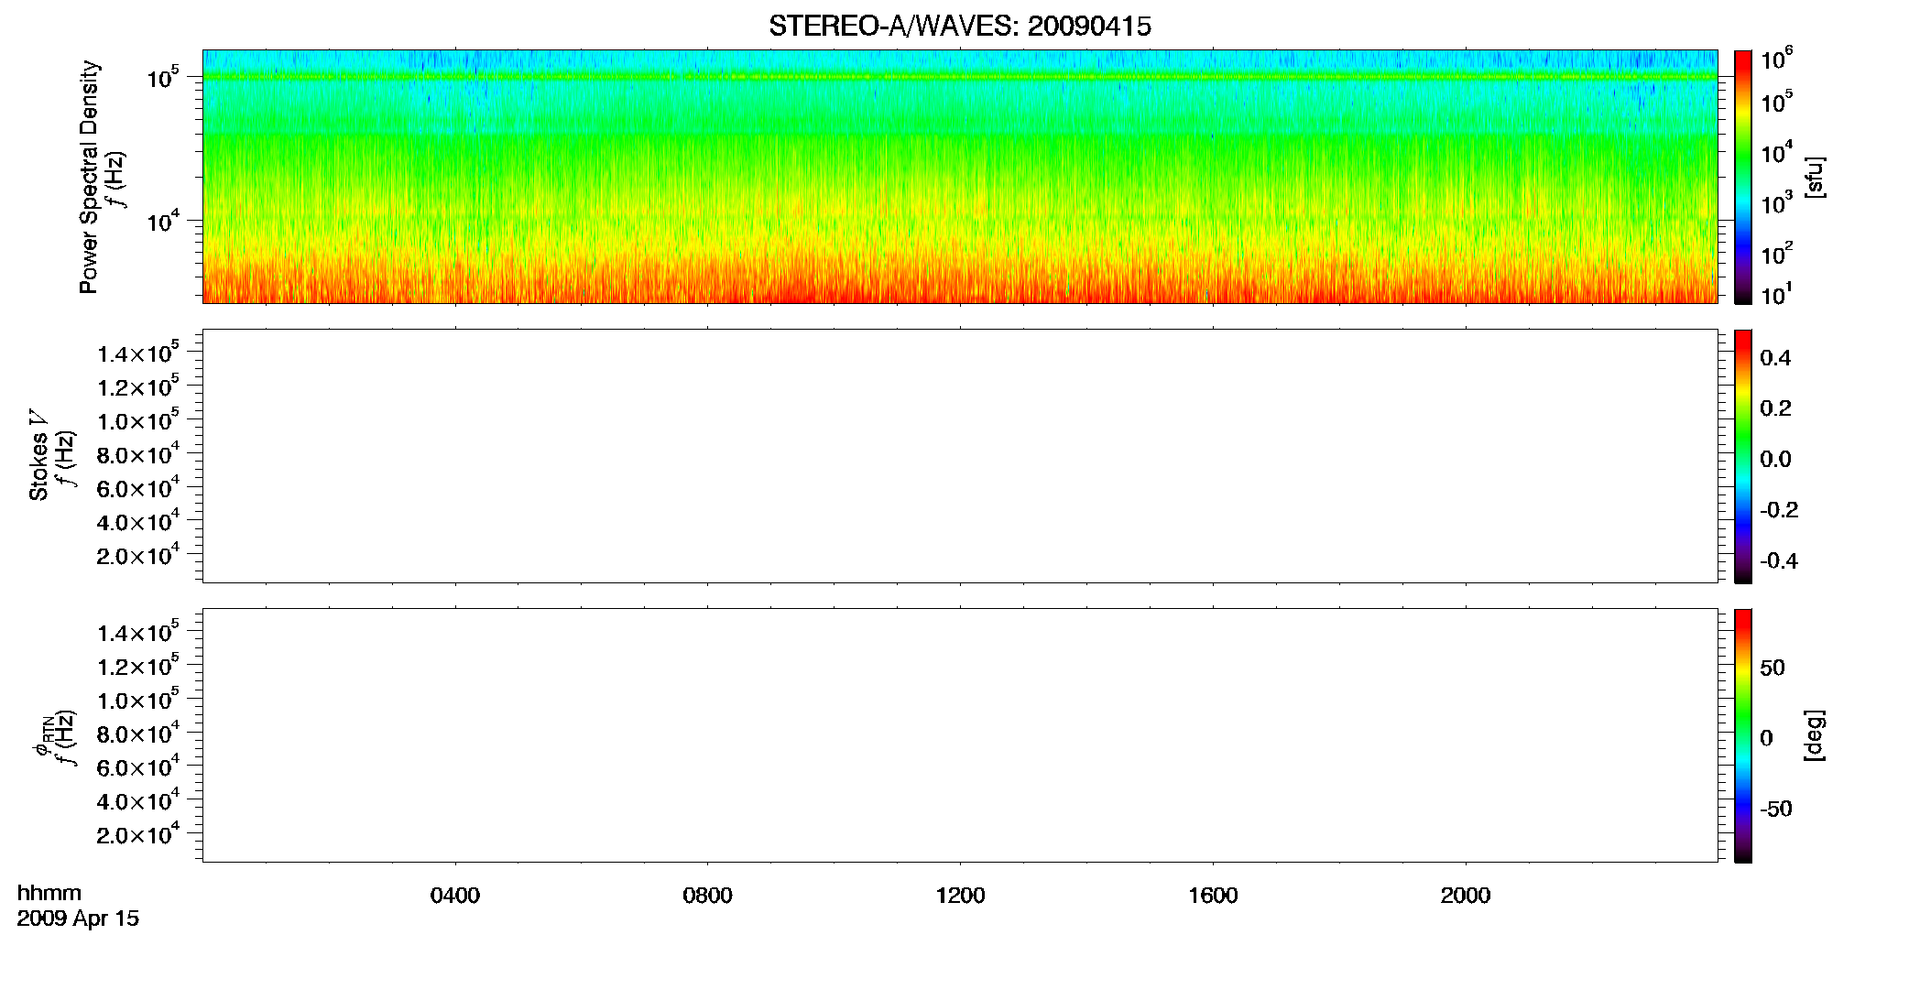The image size is (1920, 989).
Task: Select the power spectral density colorbar
Action: click(1743, 177)
